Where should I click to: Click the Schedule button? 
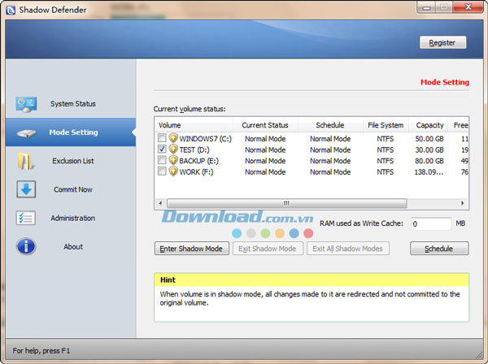(439, 249)
